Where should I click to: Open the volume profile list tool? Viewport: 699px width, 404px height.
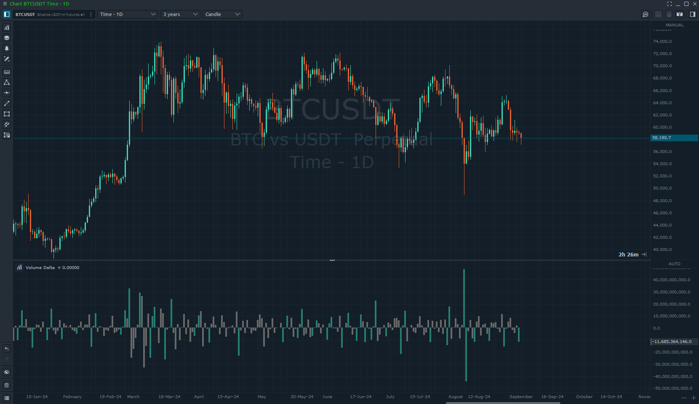(x=7, y=135)
